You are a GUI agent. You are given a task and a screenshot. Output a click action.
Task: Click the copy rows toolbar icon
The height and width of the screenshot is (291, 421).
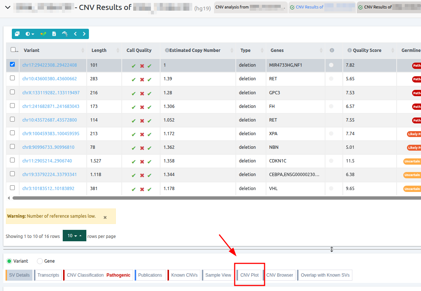(x=17, y=34)
